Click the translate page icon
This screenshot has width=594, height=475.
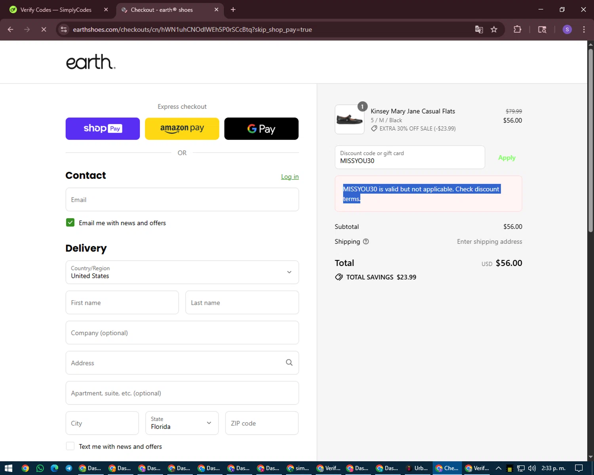point(479,30)
